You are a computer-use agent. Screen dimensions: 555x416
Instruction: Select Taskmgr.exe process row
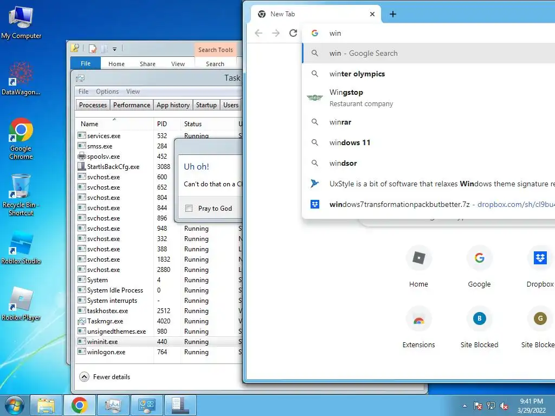[x=158, y=321]
